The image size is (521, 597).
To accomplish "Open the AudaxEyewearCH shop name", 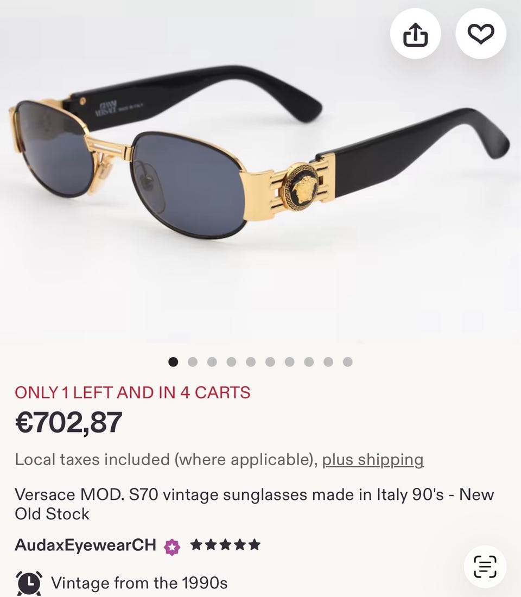I will click(85, 545).
